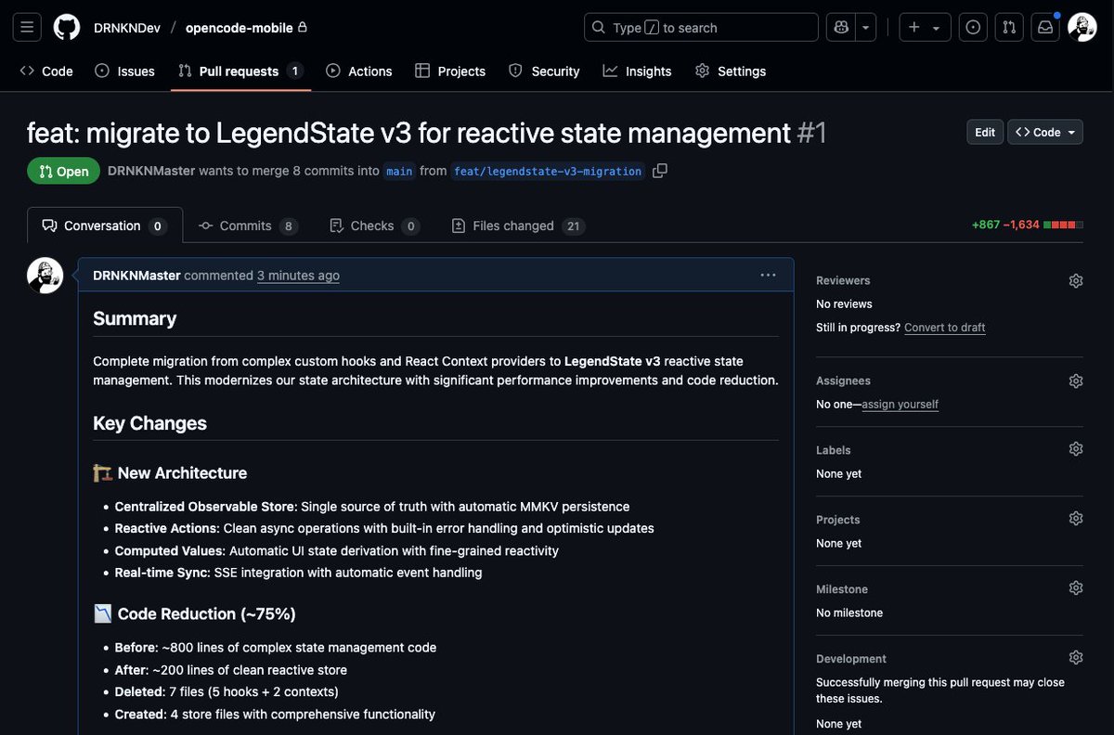Click the Milestone sidebar heading

pyautogui.click(x=842, y=589)
